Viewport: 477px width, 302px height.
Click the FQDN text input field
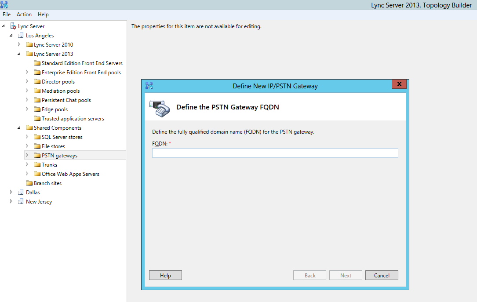click(x=275, y=153)
